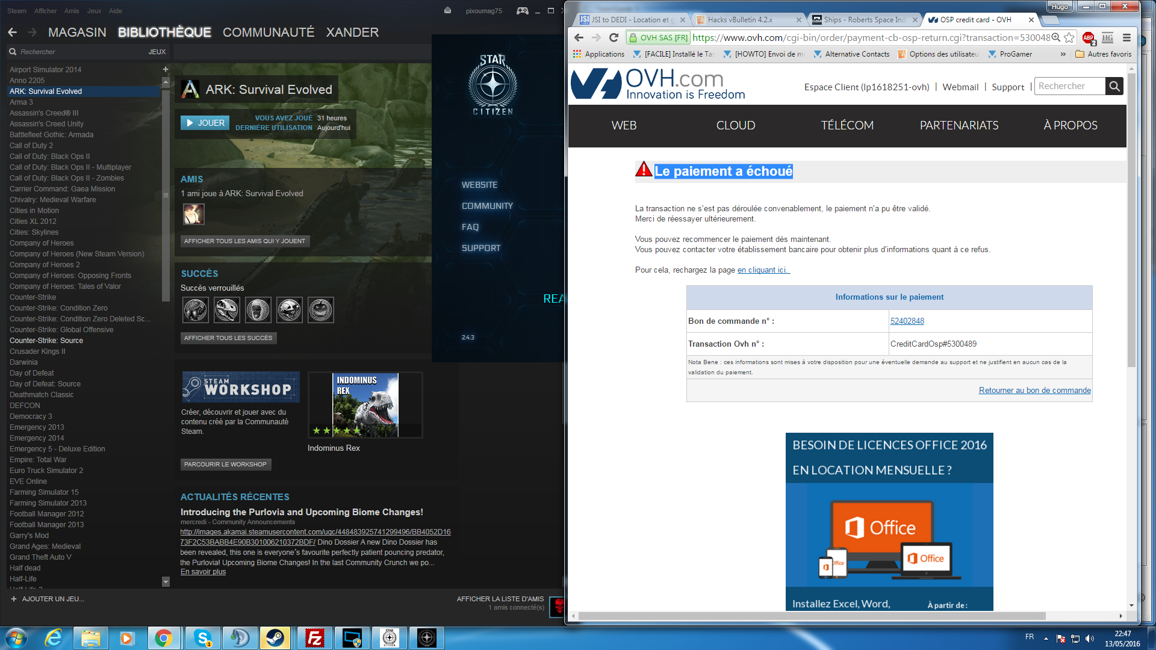Focus OVH Rechercher search field
1156x650 pixels.
click(x=1070, y=86)
